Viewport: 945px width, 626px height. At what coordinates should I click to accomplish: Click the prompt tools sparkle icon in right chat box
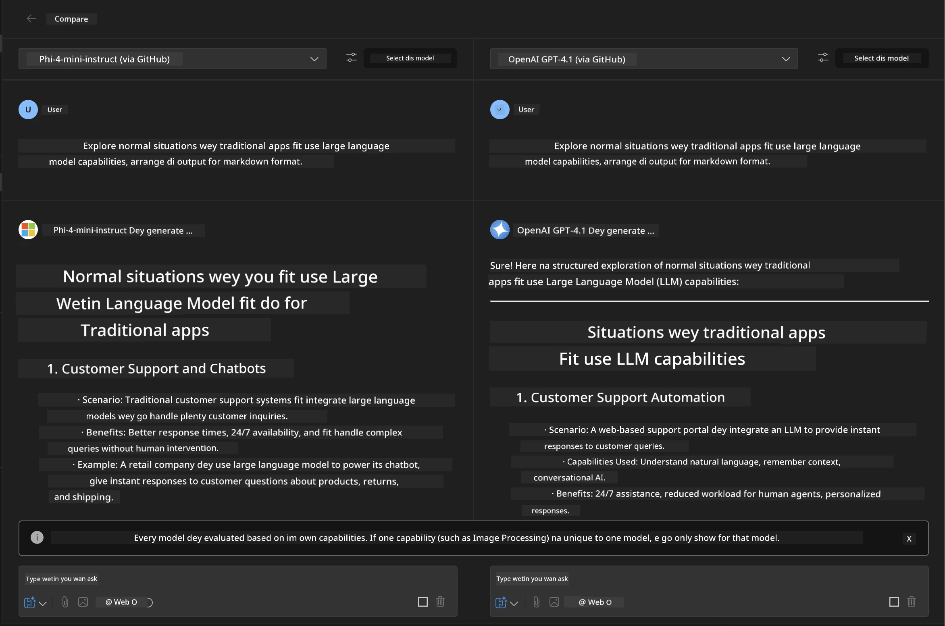tap(501, 602)
